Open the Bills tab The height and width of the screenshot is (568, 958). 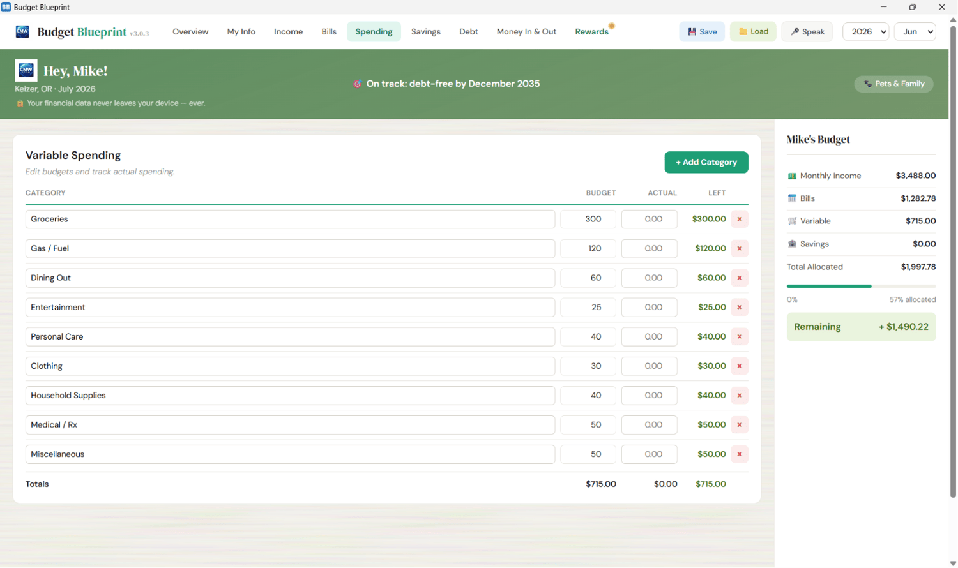coord(329,31)
